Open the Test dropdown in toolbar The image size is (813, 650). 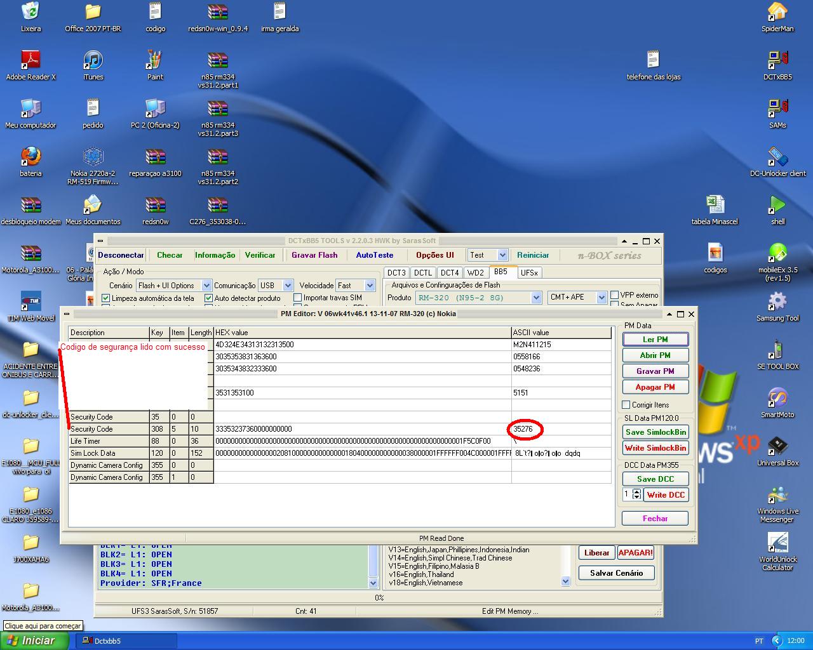[x=502, y=255]
